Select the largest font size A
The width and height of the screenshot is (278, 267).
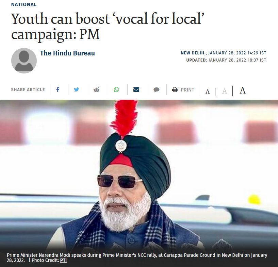[243, 90]
